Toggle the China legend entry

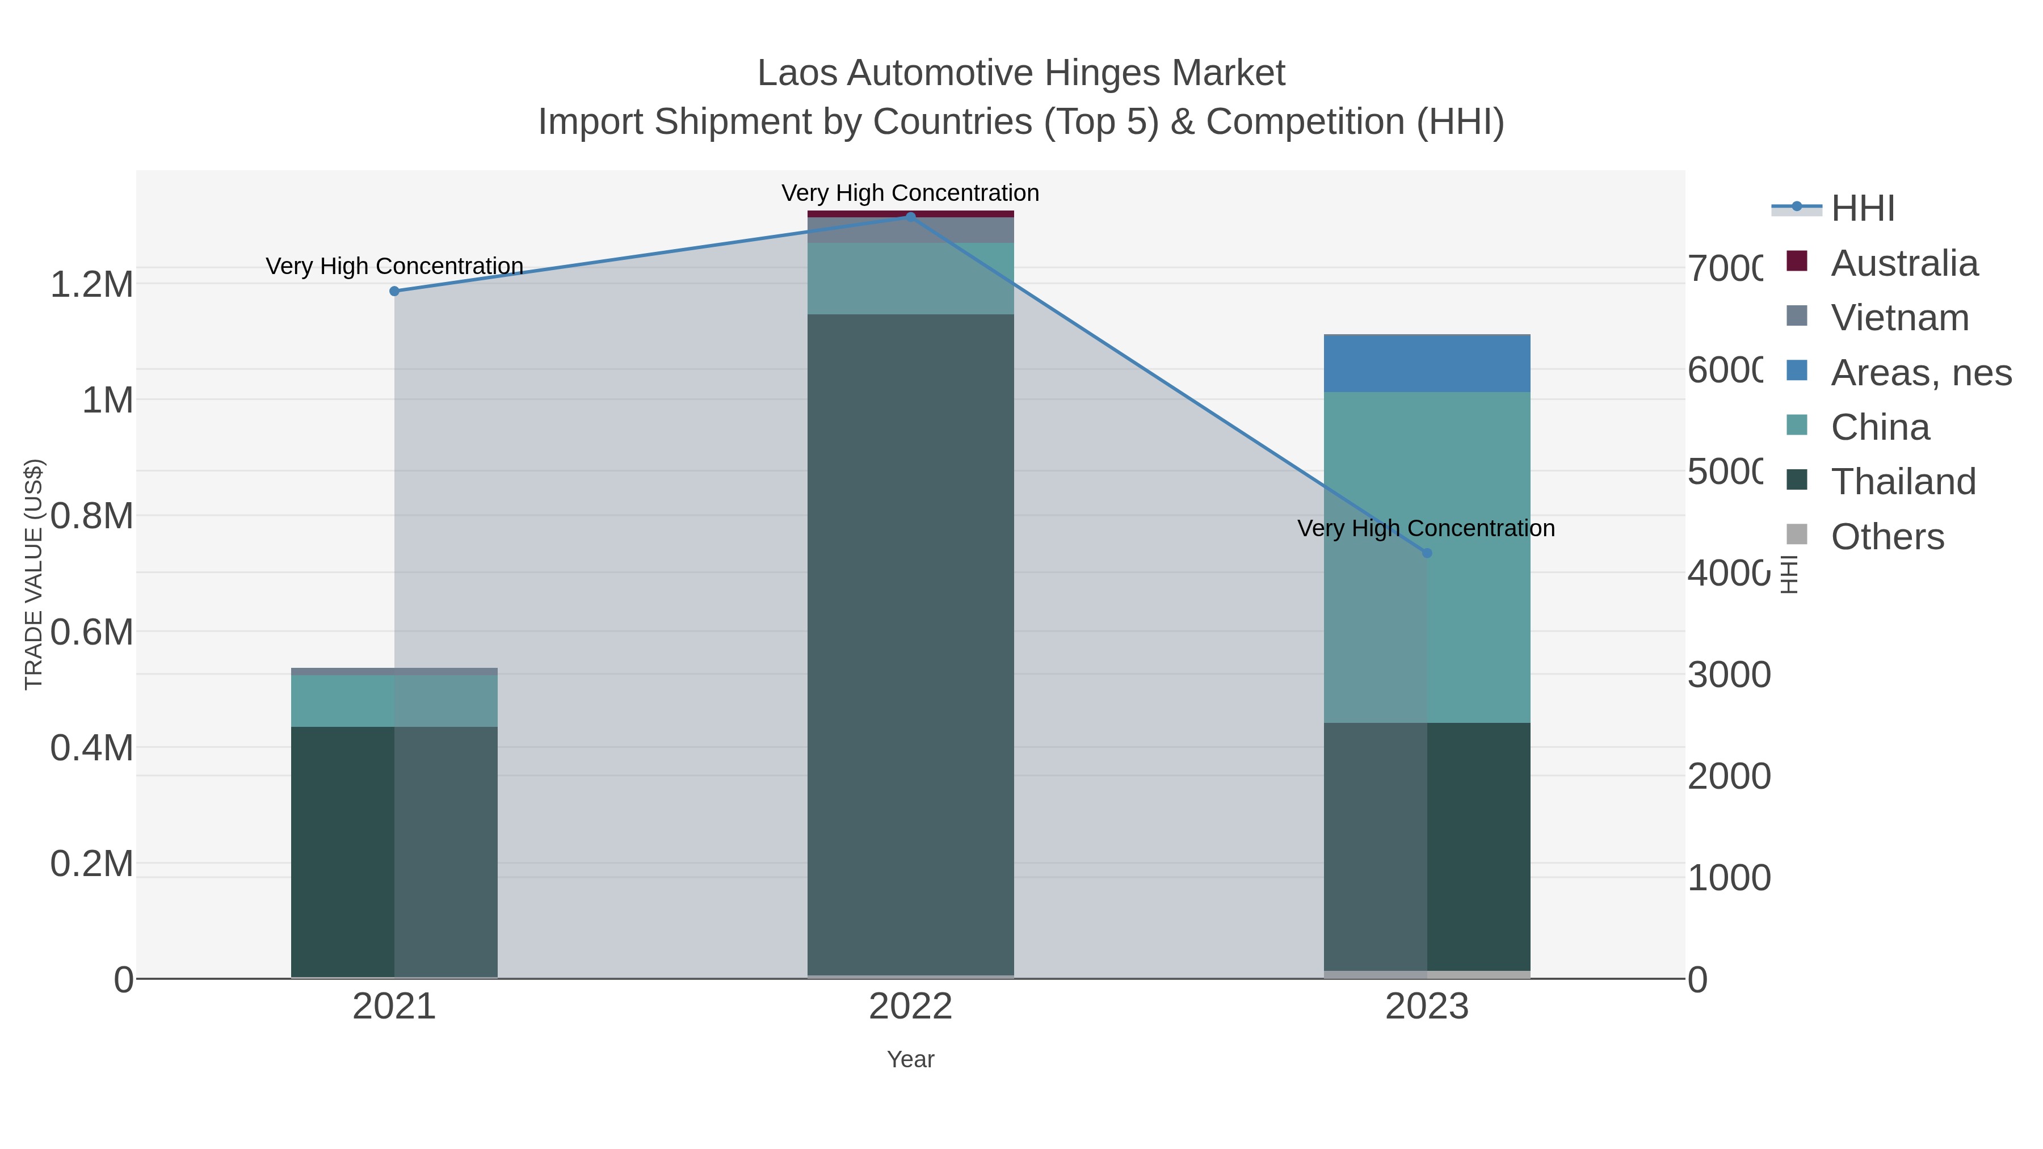(x=1857, y=427)
